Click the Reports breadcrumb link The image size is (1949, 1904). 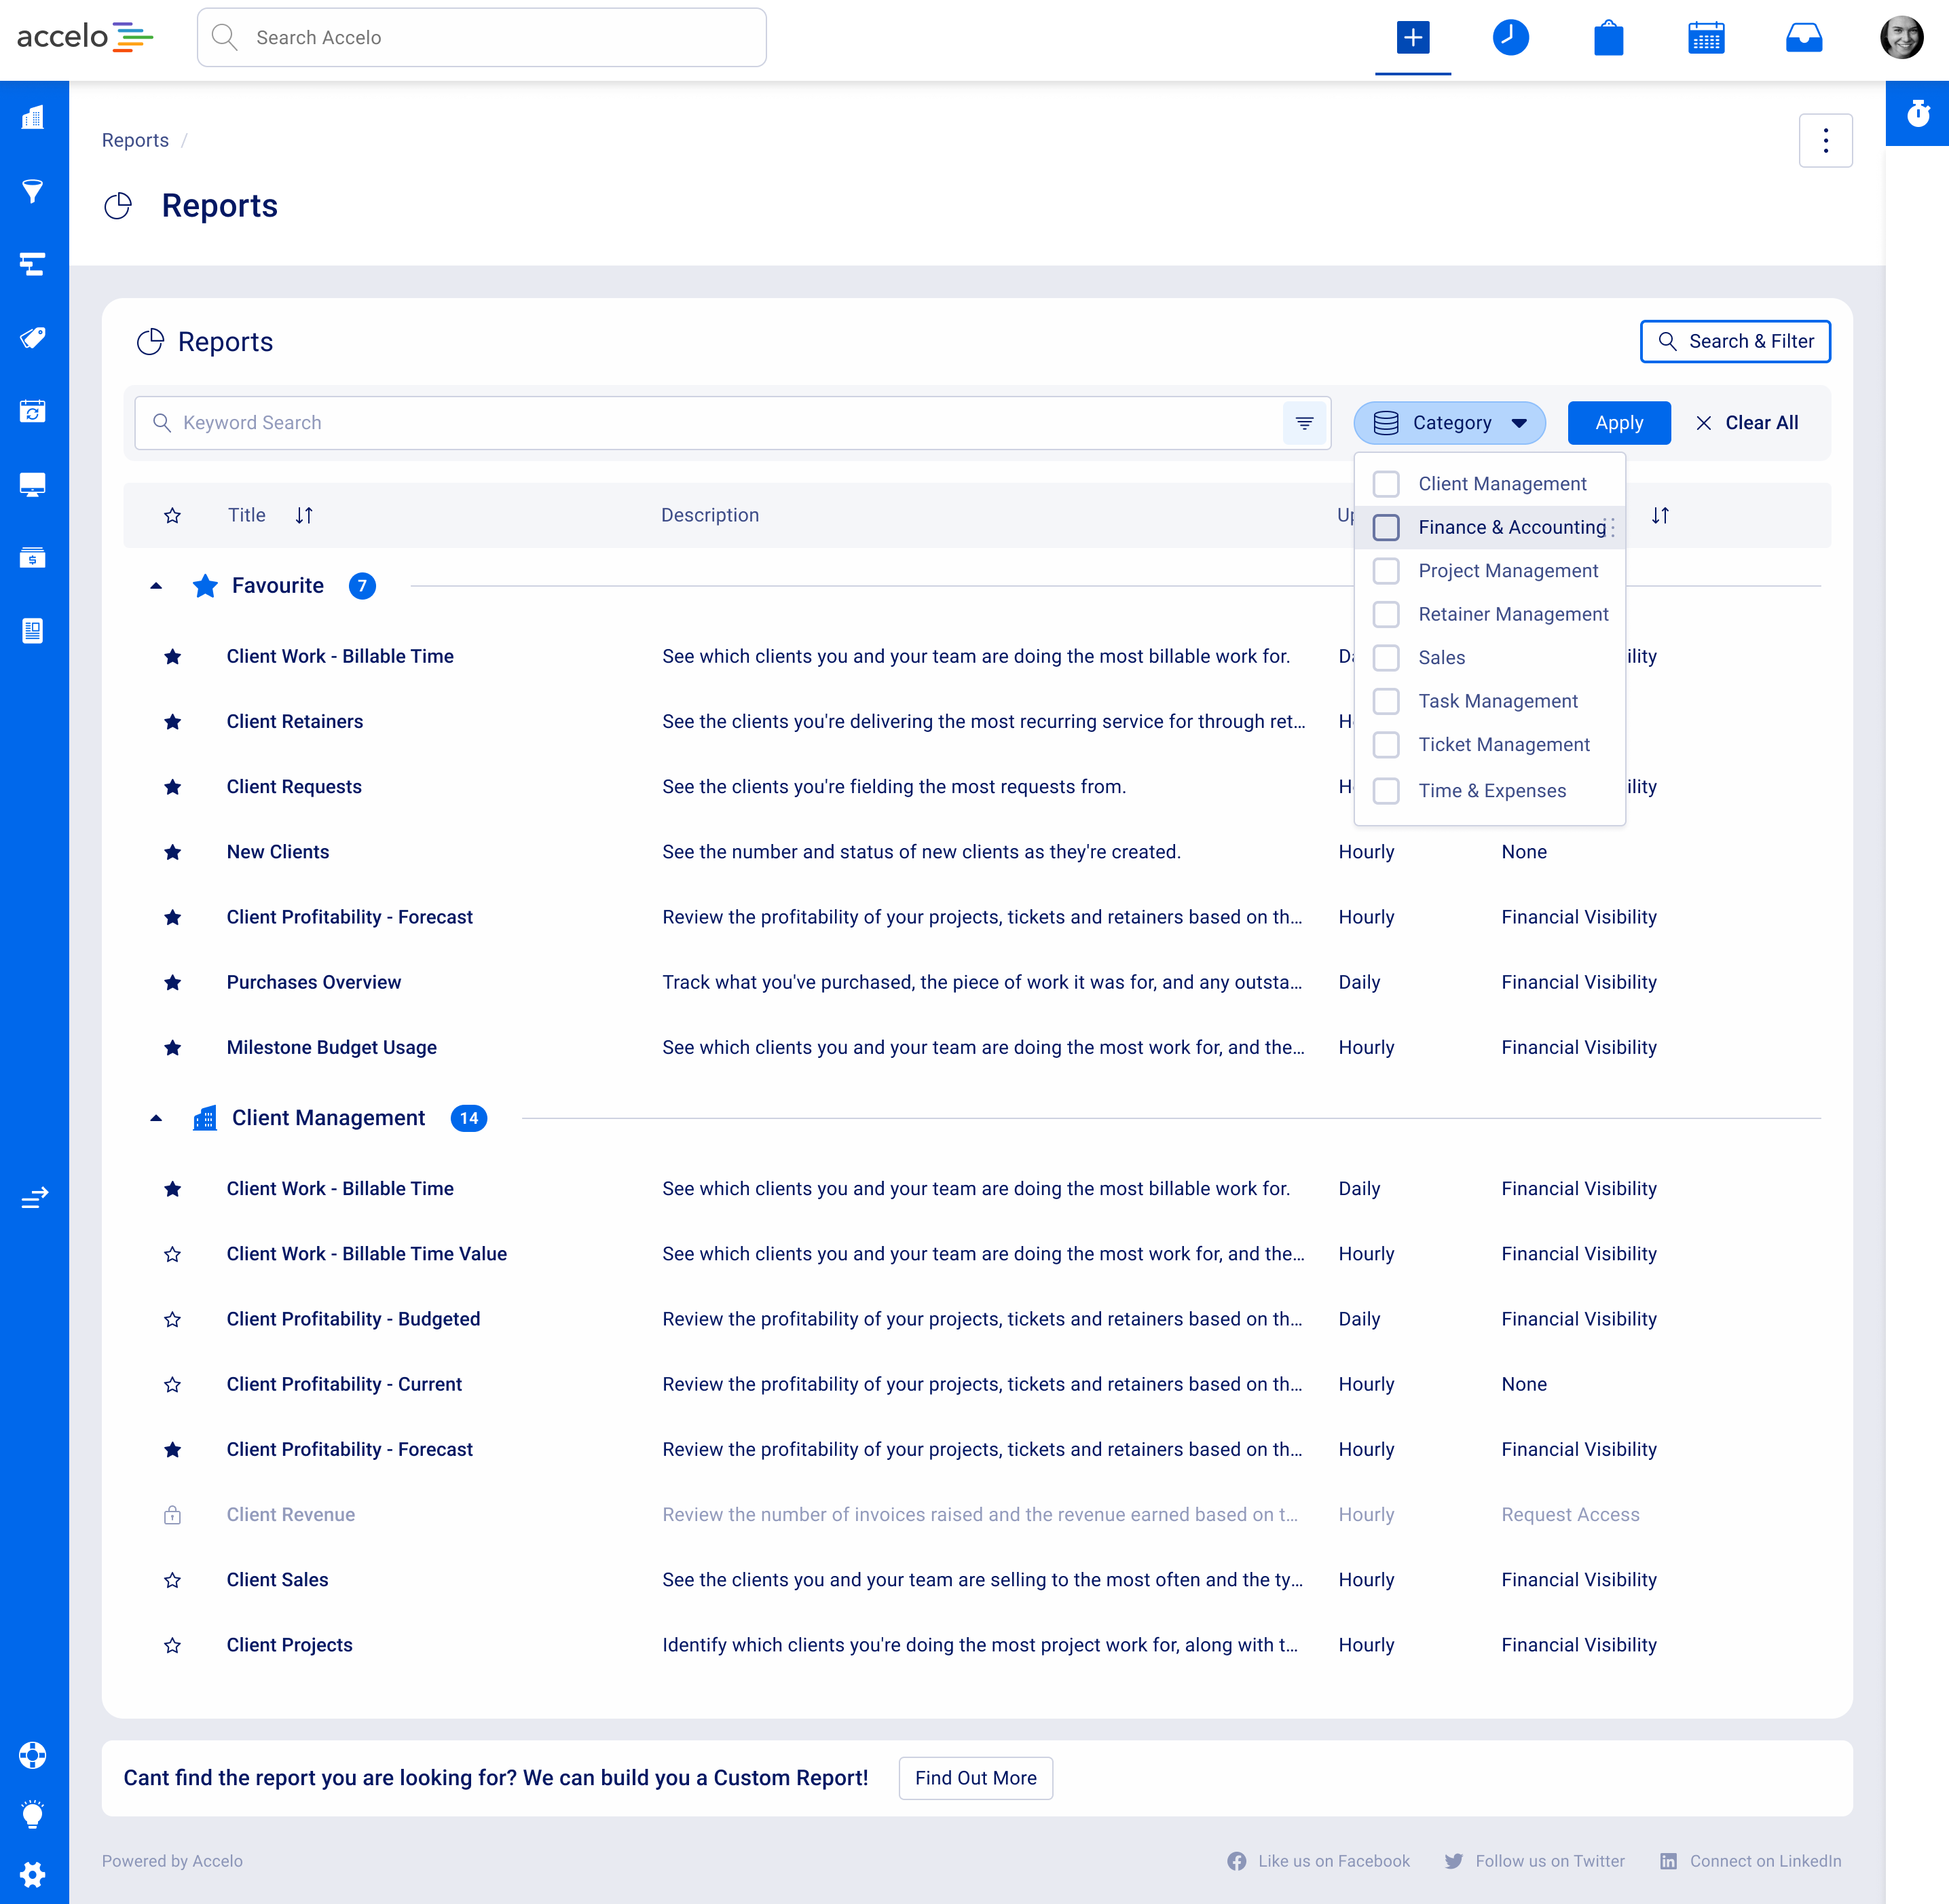[x=135, y=141]
